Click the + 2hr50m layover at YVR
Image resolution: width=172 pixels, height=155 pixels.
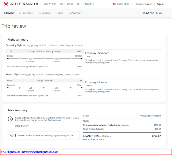[30, 91]
